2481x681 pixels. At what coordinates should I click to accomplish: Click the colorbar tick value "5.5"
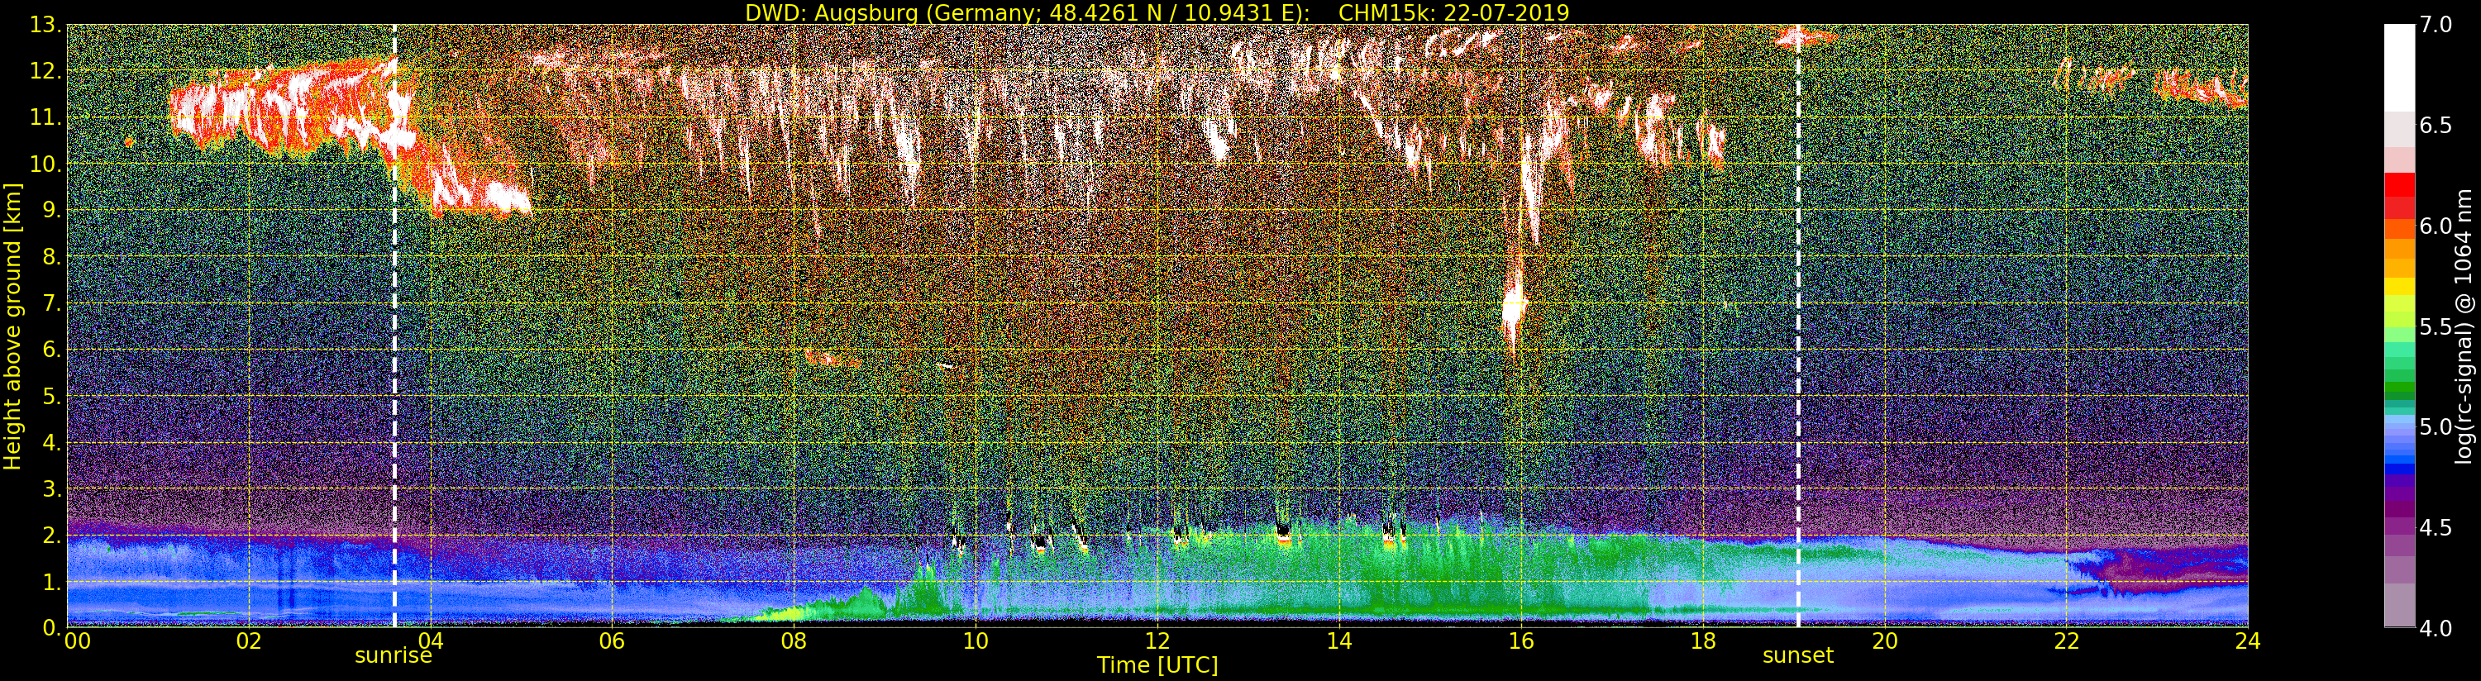tap(2436, 326)
